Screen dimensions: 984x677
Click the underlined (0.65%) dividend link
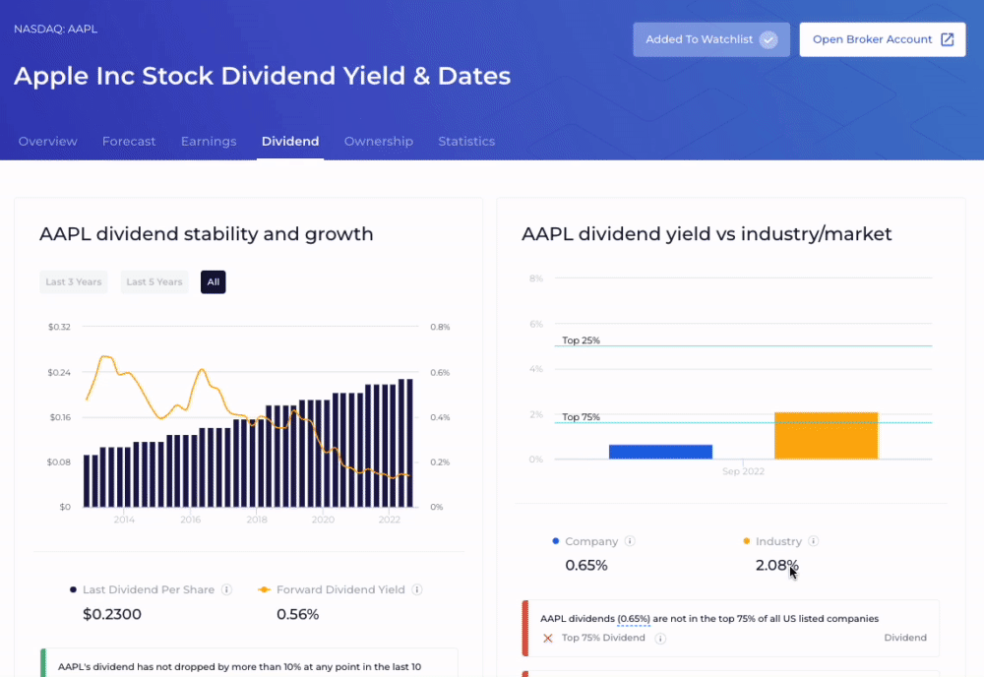633,619
